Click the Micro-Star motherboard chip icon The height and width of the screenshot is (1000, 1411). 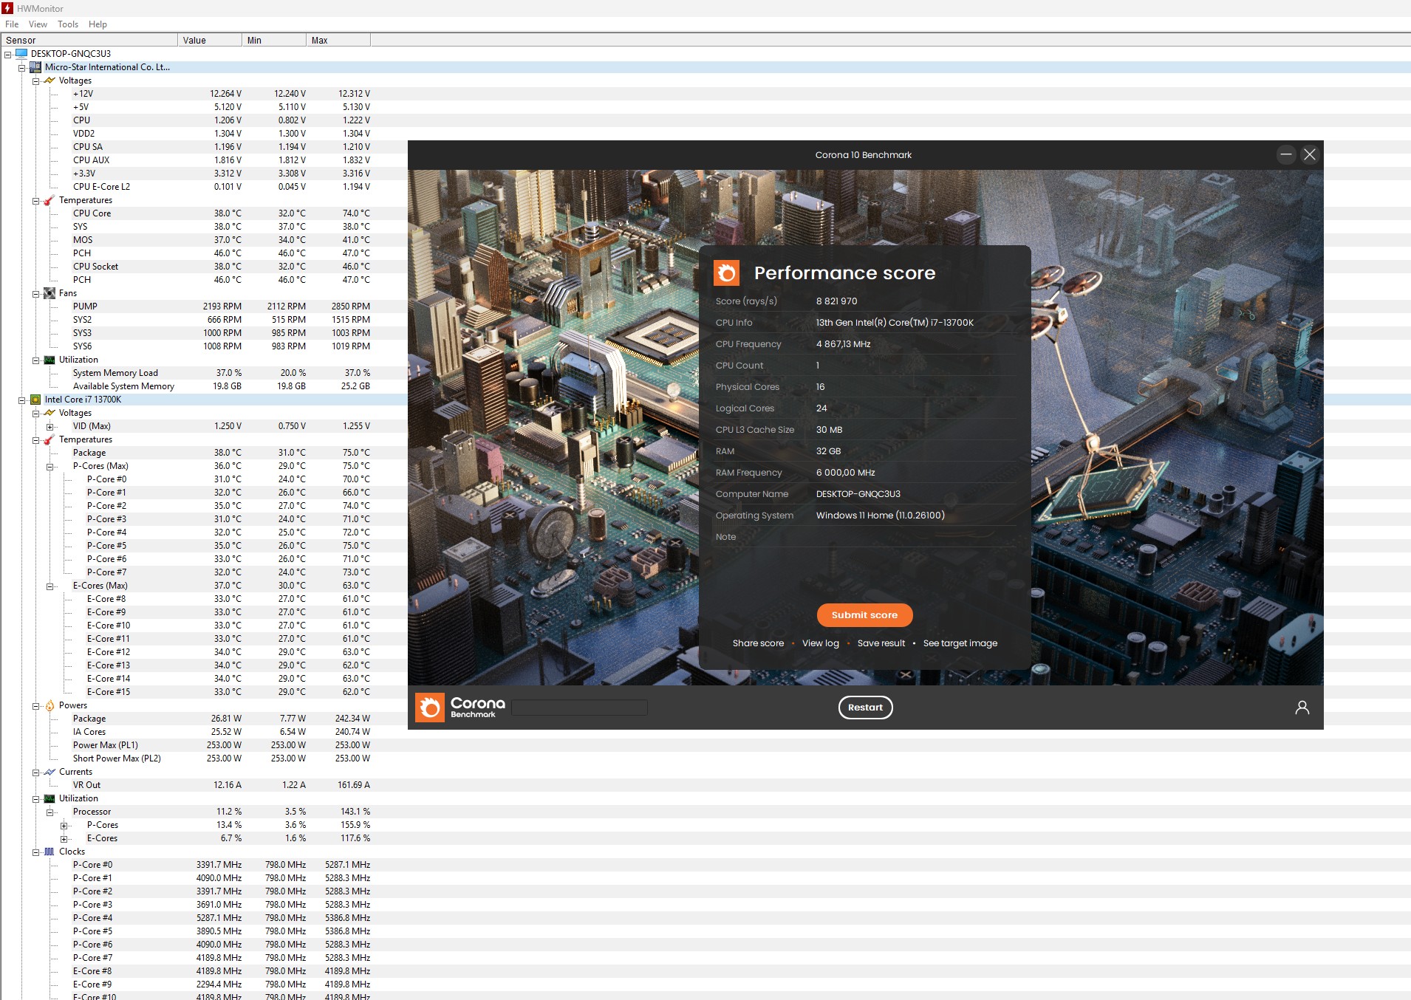coord(35,67)
